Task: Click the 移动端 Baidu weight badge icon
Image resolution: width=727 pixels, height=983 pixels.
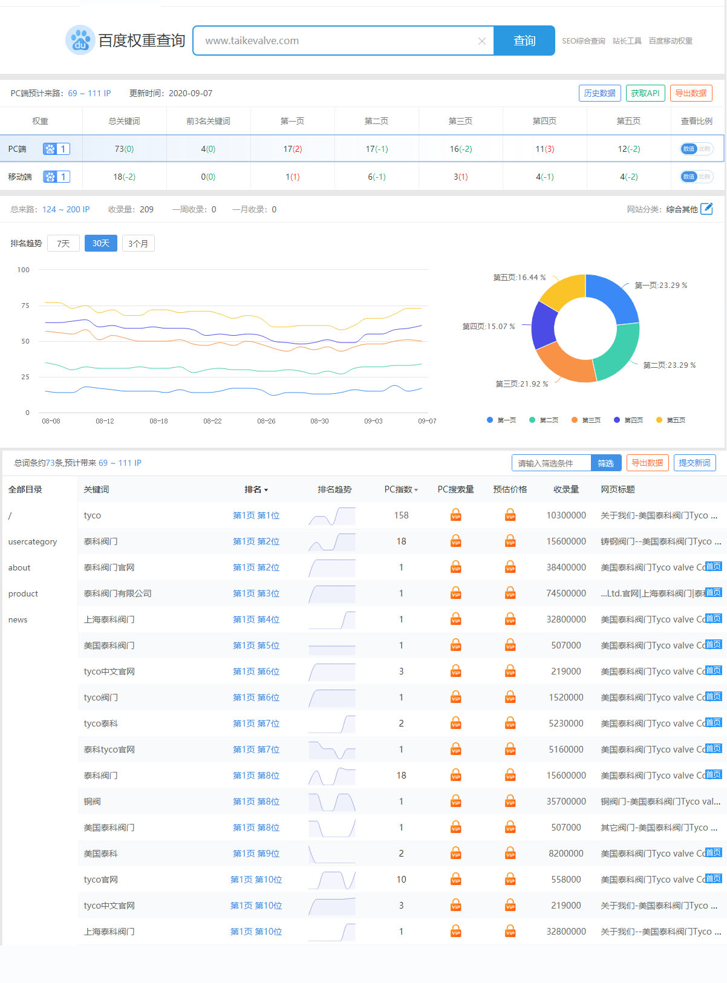Action: [x=56, y=177]
